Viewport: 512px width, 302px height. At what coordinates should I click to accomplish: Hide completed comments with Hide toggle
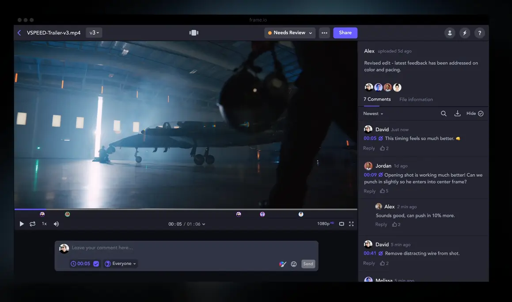click(x=474, y=113)
